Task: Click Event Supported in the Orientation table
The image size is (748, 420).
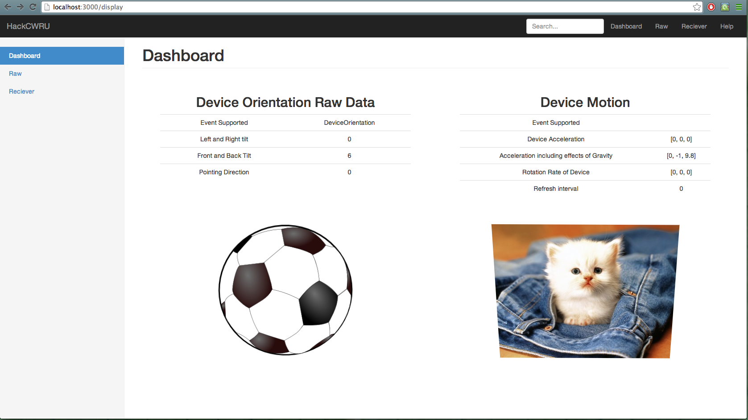Action: click(x=224, y=123)
